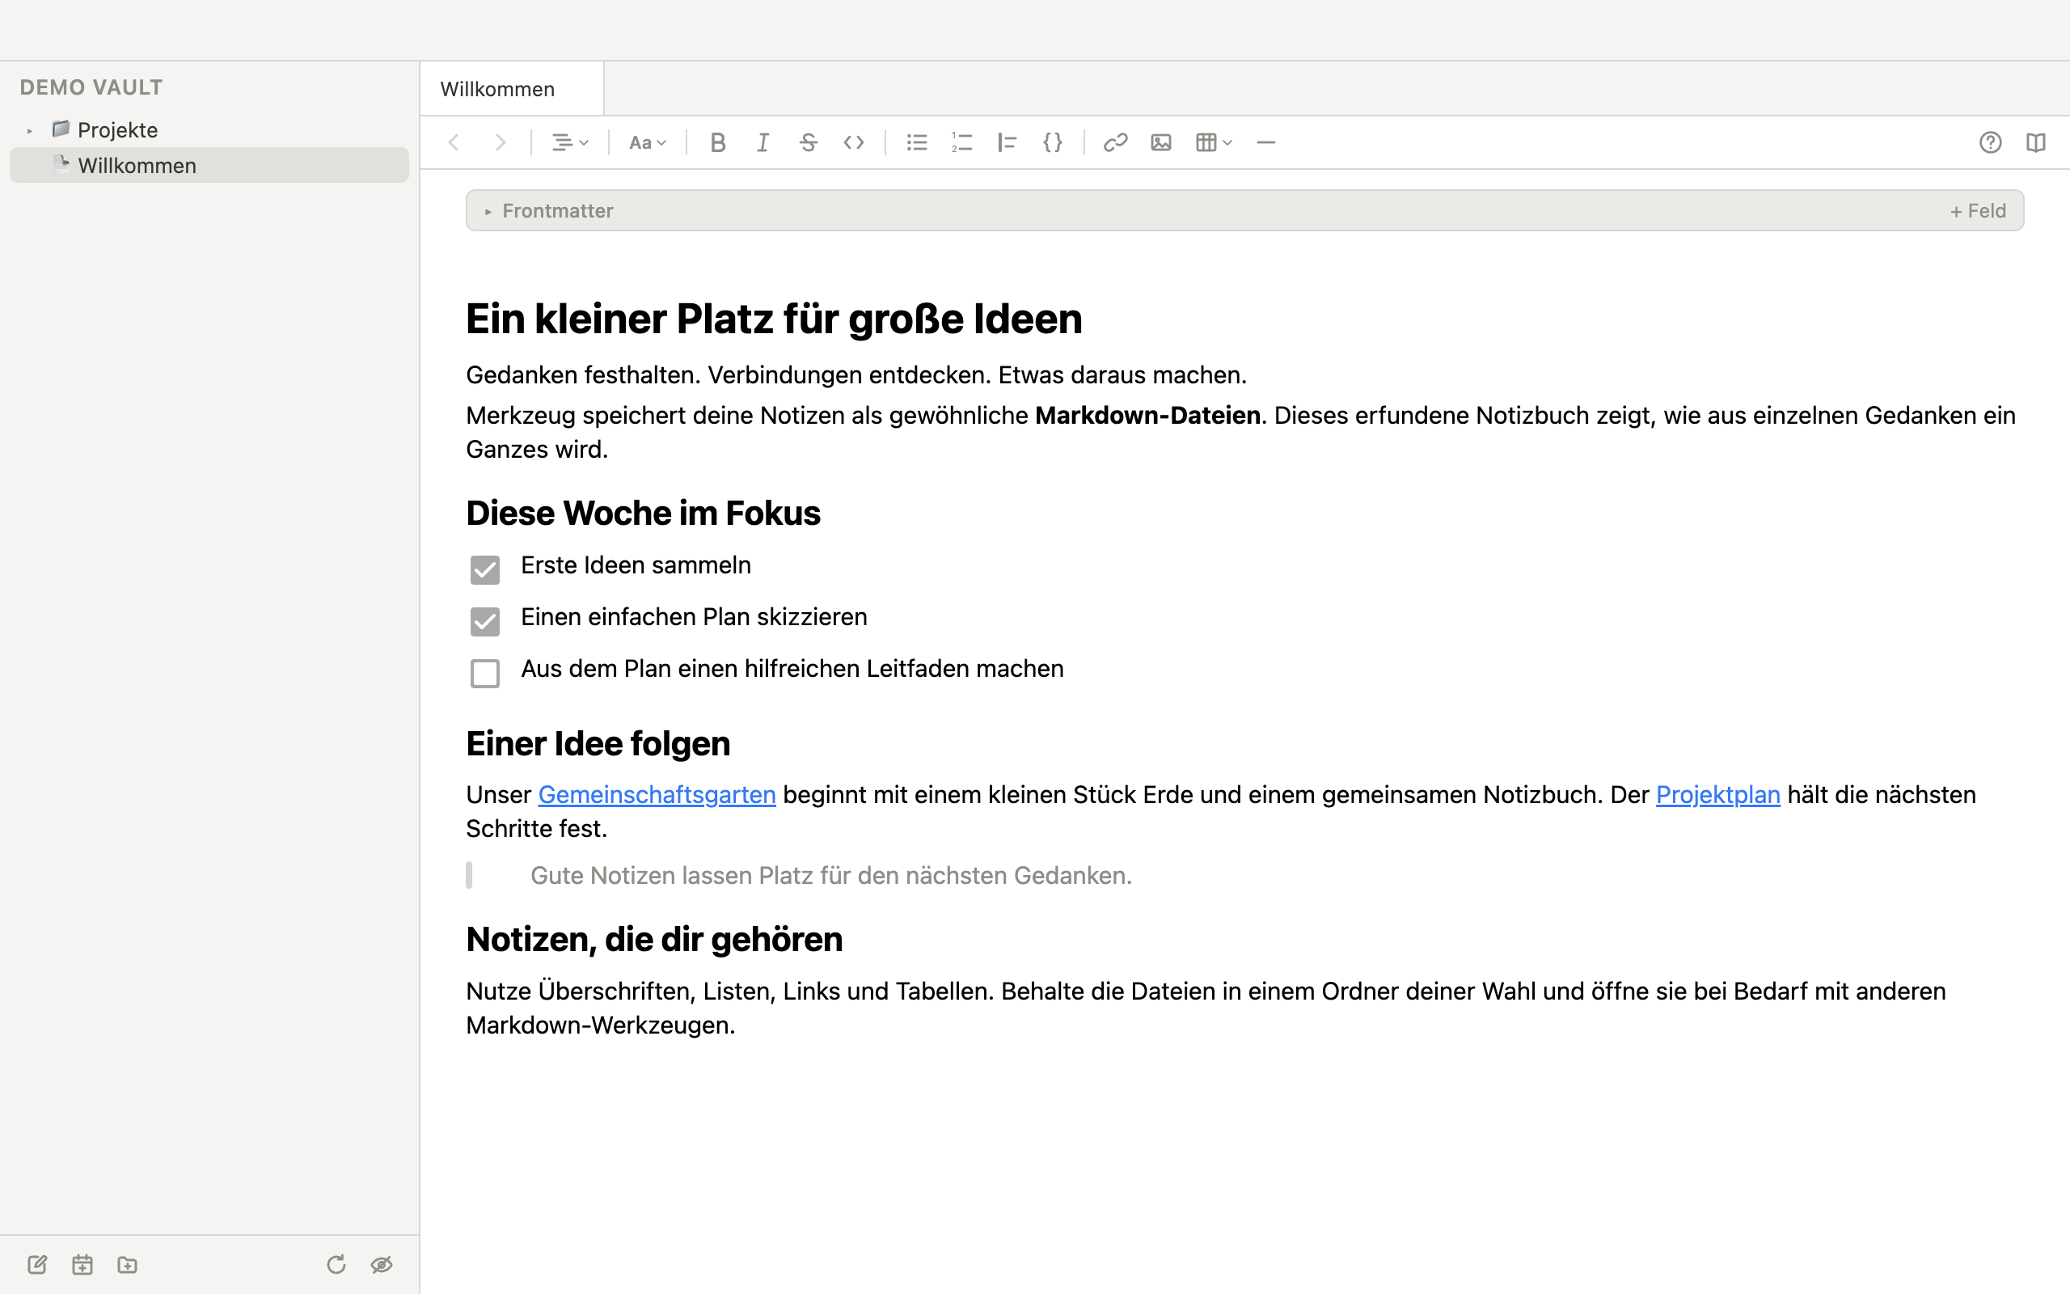The height and width of the screenshot is (1294, 2070).
Task: Create a new folder
Action: click(x=128, y=1264)
